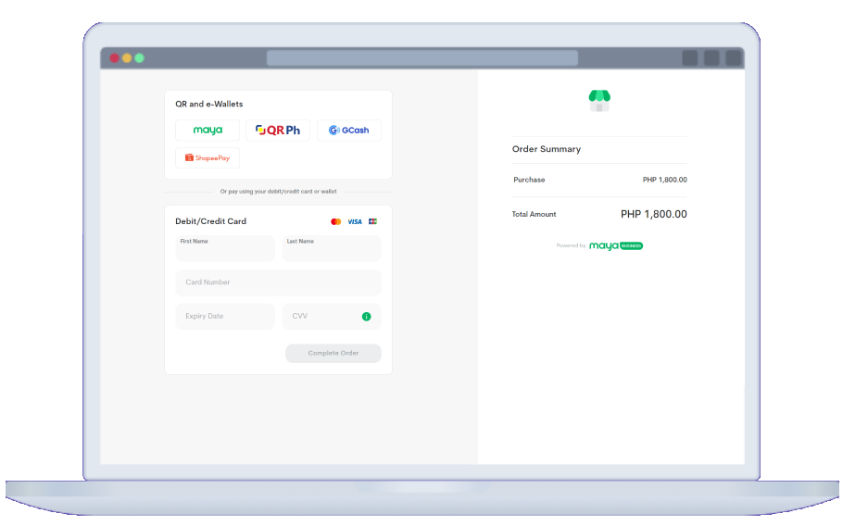Select ShopeePay payment option
The height and width of the screenshot is (526, 843).
(x=208, y=158)
